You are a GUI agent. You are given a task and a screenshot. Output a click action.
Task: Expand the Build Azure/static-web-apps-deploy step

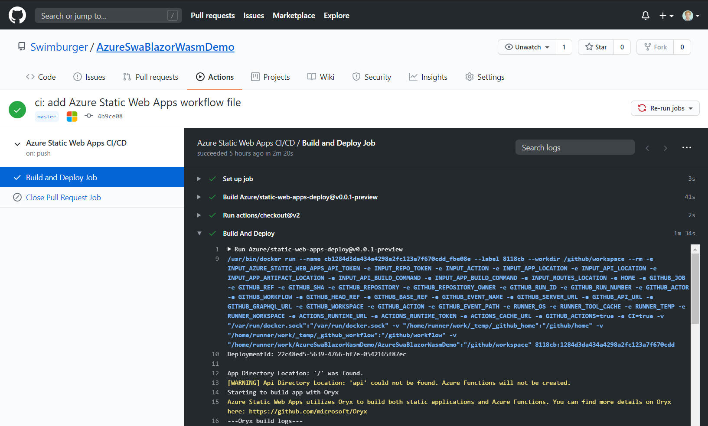(199, 197)
